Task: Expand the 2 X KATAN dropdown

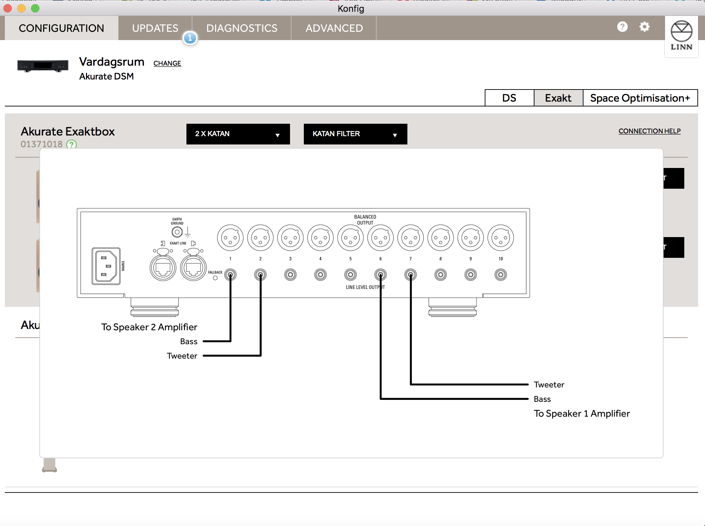Action: pyautogui.click(x=238, y=134)
